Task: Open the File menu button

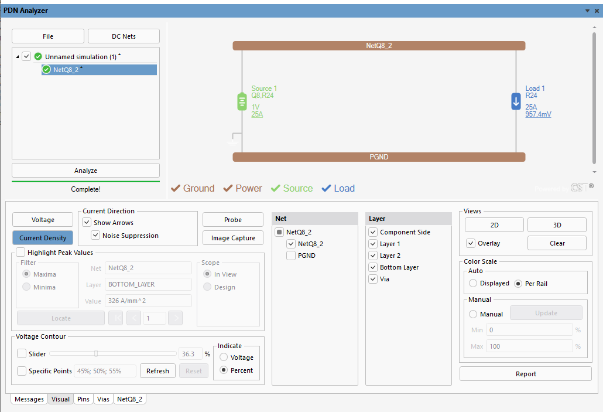Action: (48, 36)
